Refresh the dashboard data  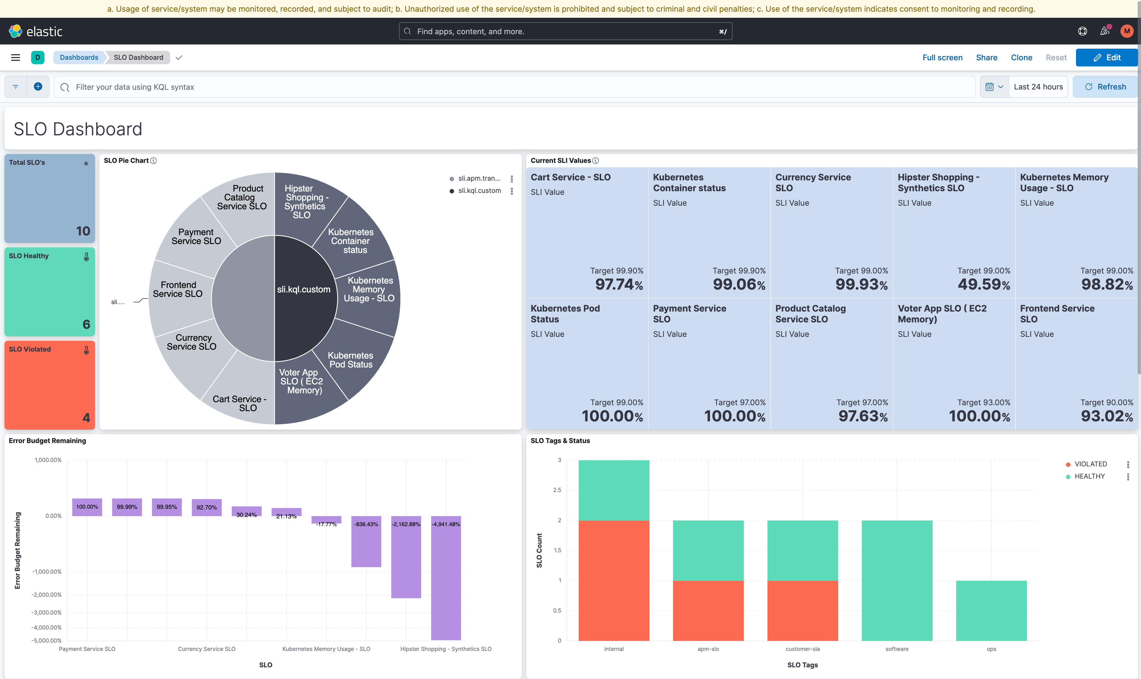(x=1105, y=87)
